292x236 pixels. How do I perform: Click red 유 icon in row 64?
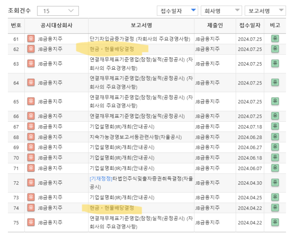31,83
